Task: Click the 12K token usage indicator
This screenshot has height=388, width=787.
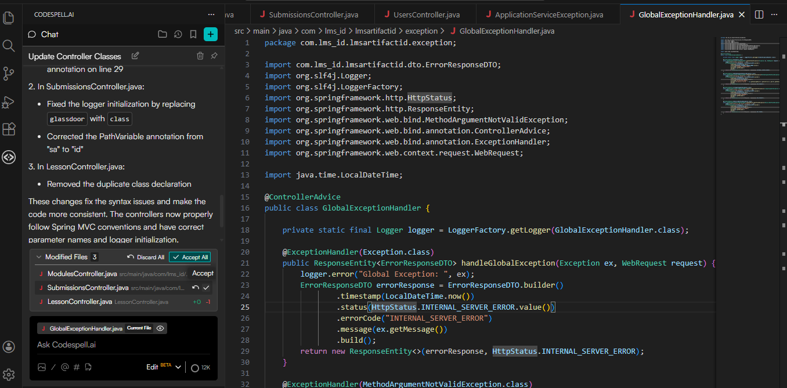Action: click(201, 367)
